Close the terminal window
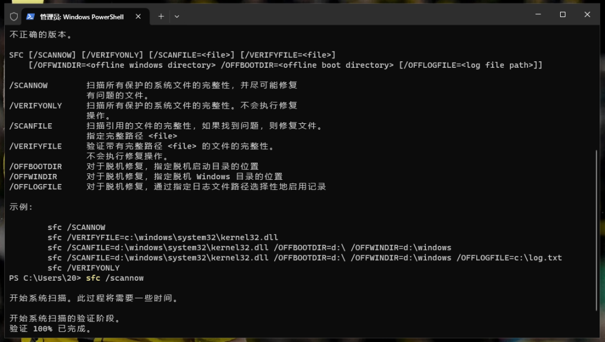The width and height of the screenshot is (605, 342). tap(587, 15)
